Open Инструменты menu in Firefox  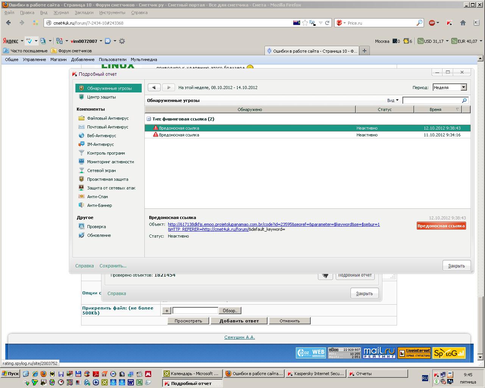[x=112, y=13]
